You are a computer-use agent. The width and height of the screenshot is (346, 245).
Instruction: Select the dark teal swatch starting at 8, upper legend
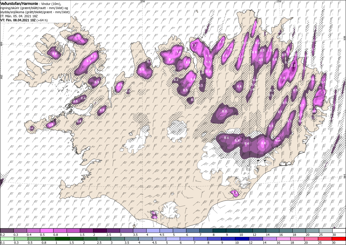220,231
